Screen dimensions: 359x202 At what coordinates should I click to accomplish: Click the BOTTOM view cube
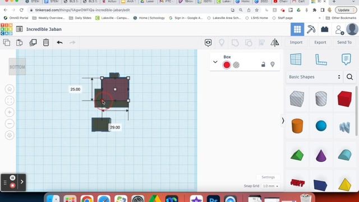click(17, 67)
